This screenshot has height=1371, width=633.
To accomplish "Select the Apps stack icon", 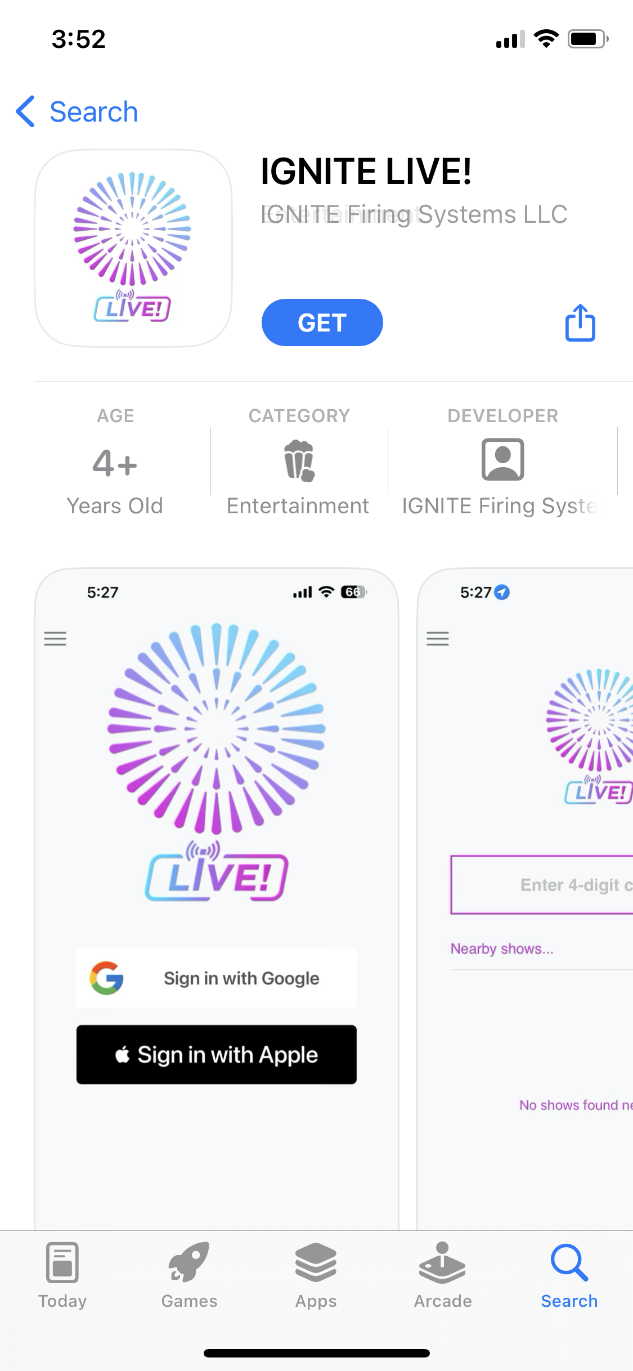I will point(316,1274).
